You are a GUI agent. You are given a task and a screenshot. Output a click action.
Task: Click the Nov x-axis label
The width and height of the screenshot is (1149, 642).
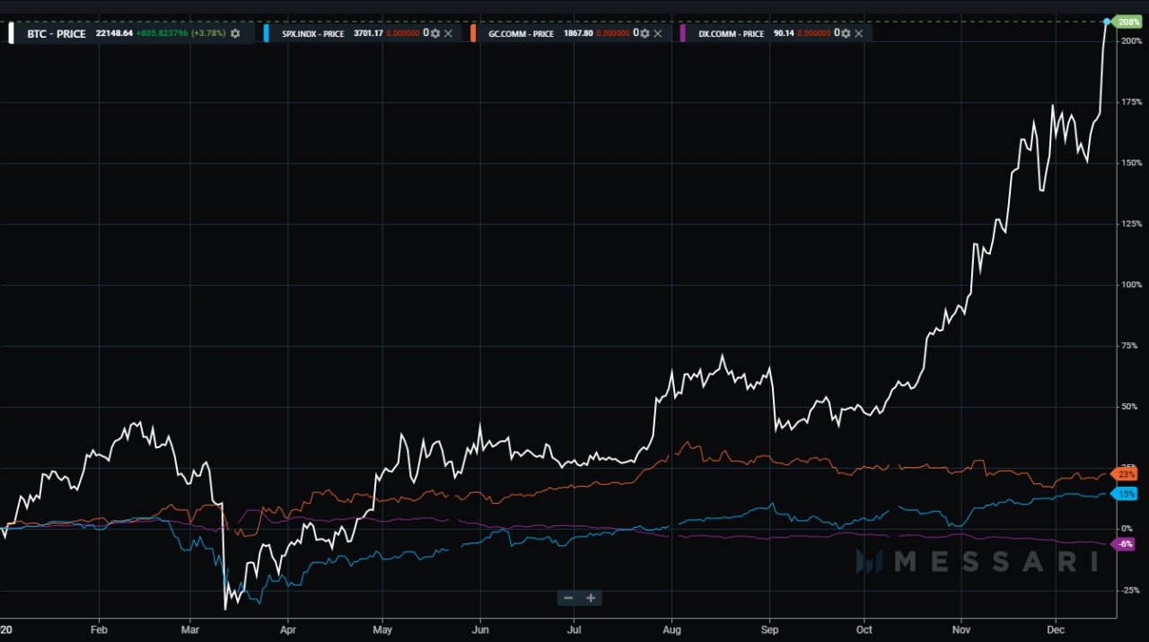click(961, 629)
